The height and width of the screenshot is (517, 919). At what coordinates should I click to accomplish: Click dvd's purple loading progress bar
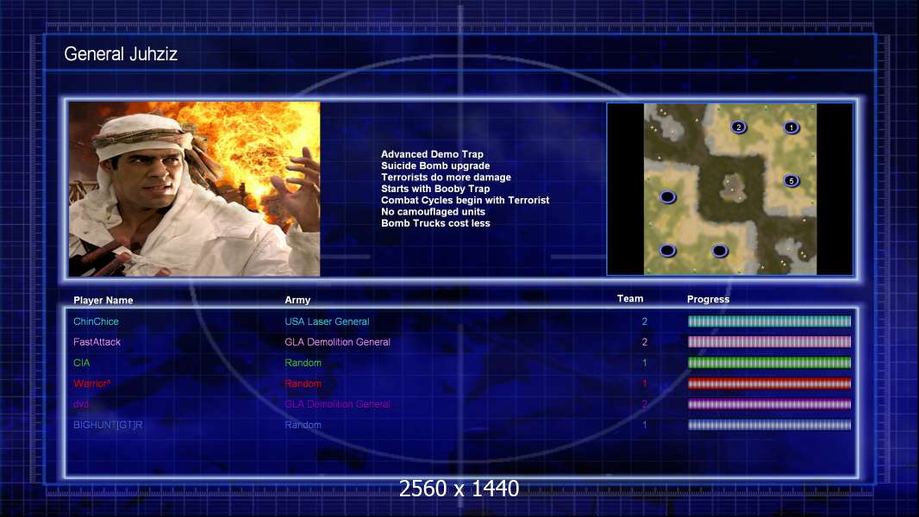[770, 404]
